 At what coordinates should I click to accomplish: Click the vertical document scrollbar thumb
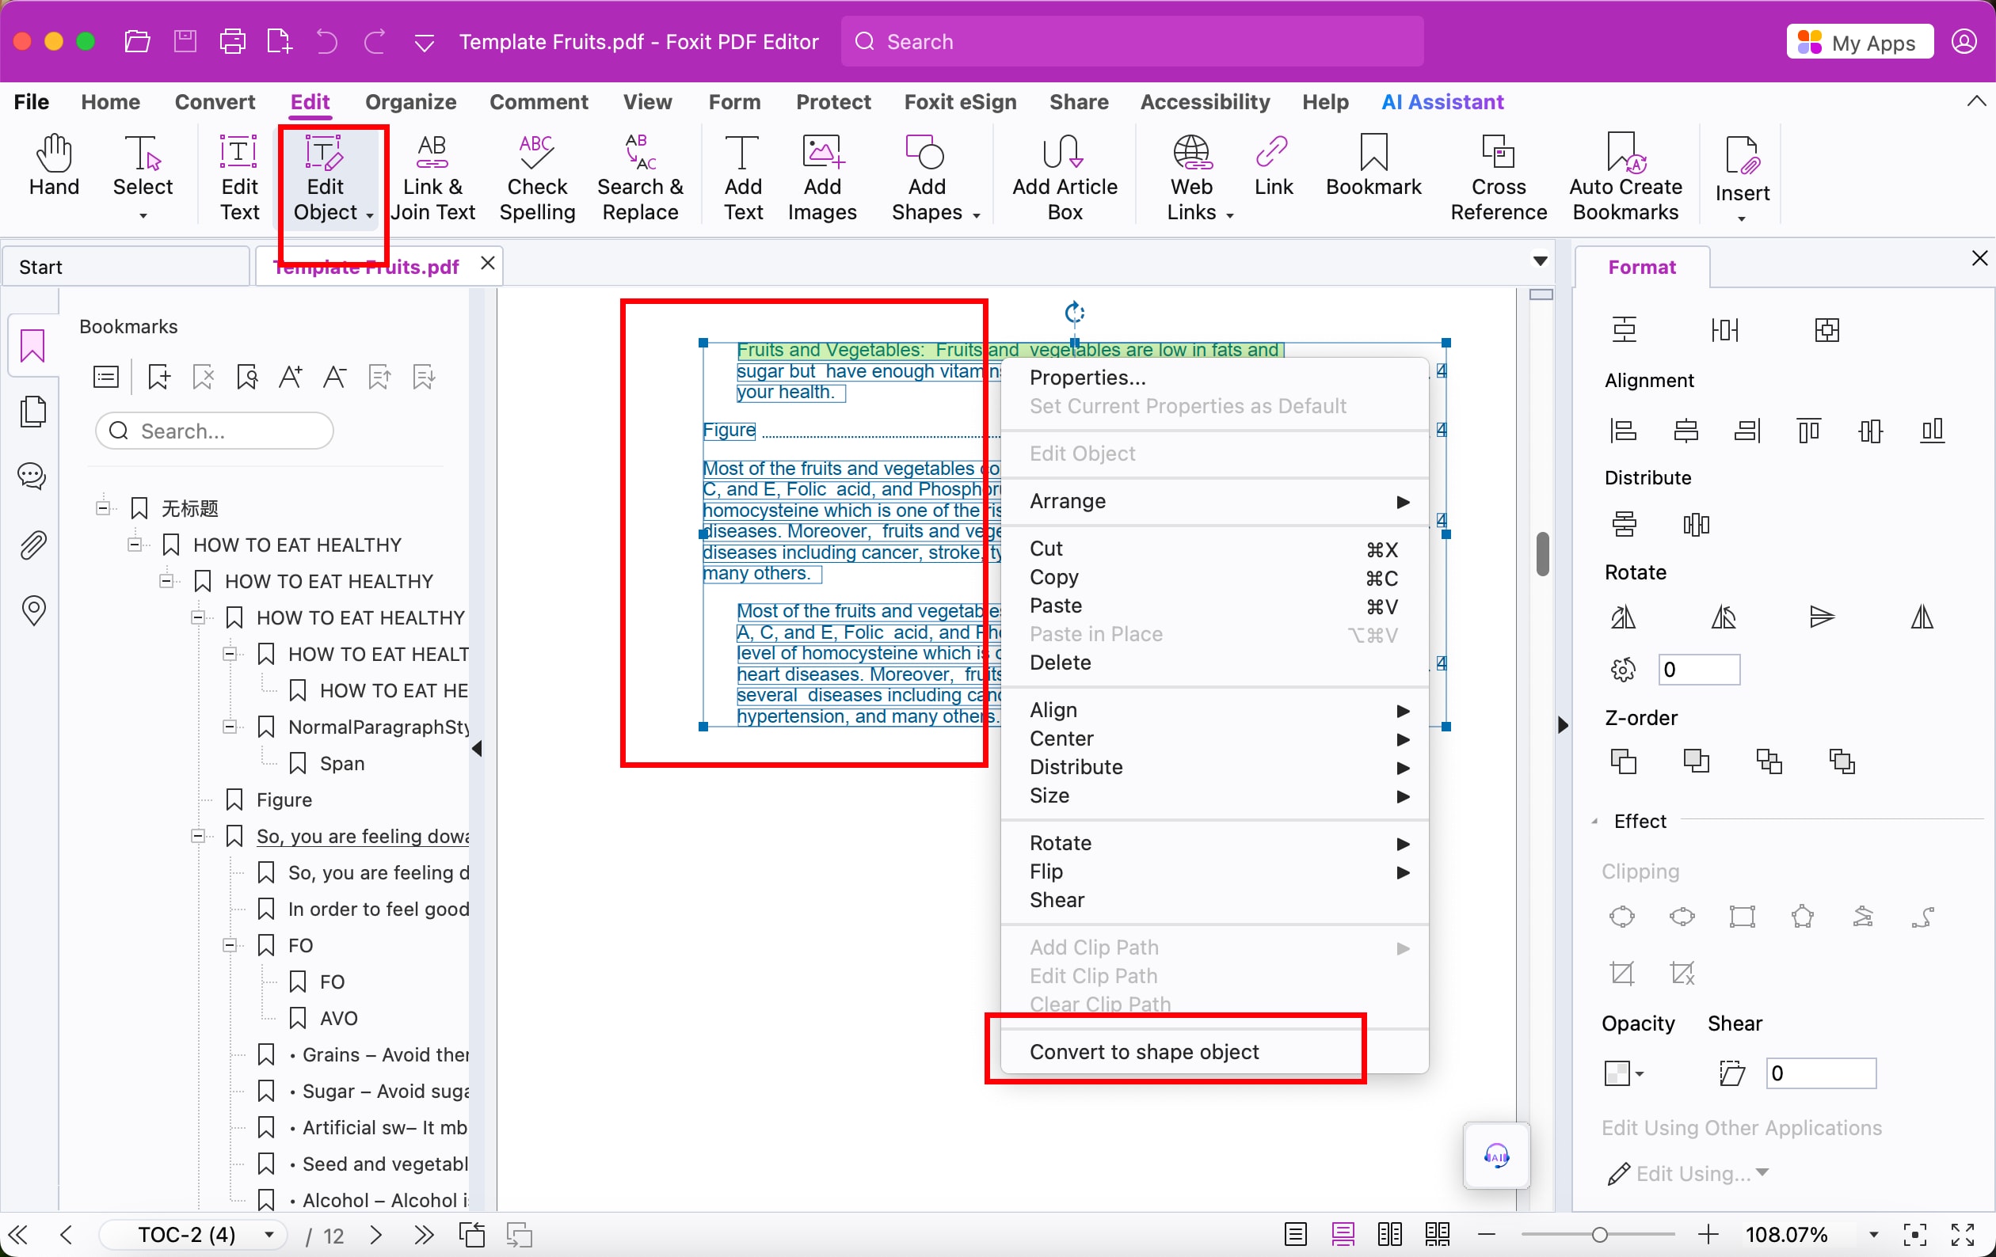point(1542,553)
